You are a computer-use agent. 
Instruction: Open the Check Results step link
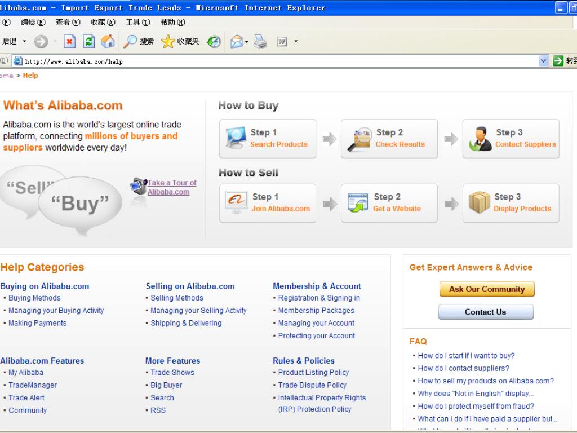[x=400, y=144]
